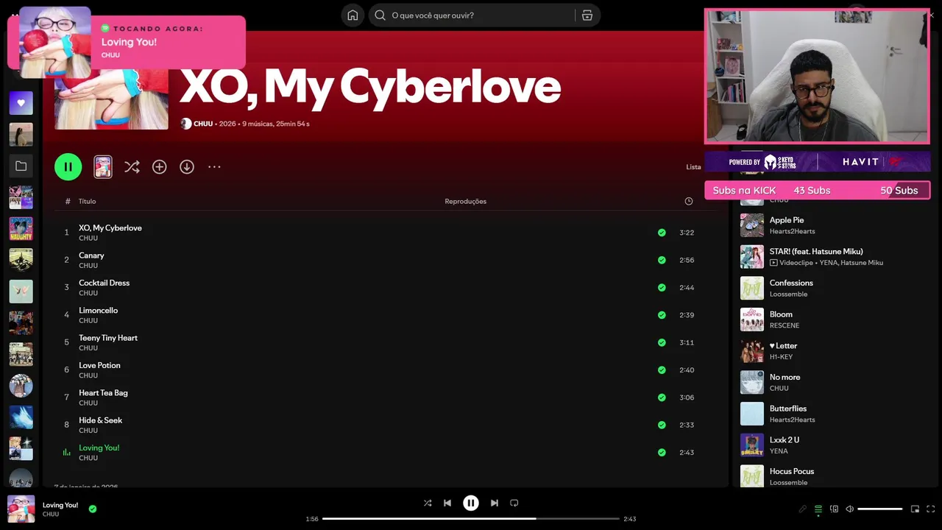The image size is (942, 530).
Task: Toggle saved checkmark for 'XO, My Cyberlove'
Action: click(x=662, y=233)
